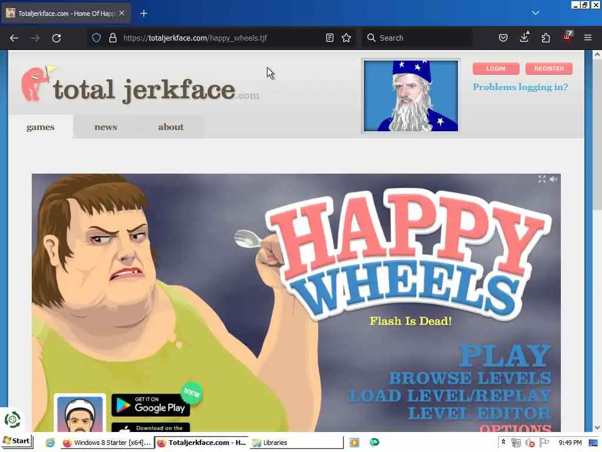This screenshot has height=452, width=602.
Task: Click the Get it on Google Play badge
Action: coord(150,405)
